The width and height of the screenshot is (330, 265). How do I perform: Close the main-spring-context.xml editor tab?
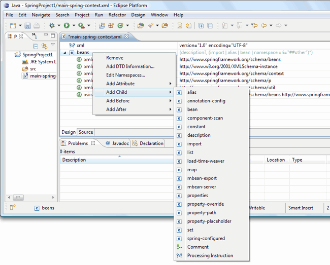point(127,36)
